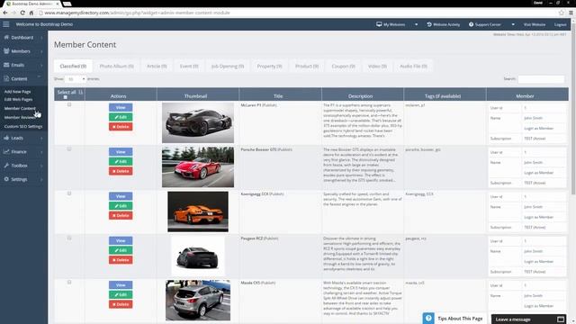576x324 pixels.
Task: Click Delete button for Mazda CX5
Action: (x=121, y=304)
